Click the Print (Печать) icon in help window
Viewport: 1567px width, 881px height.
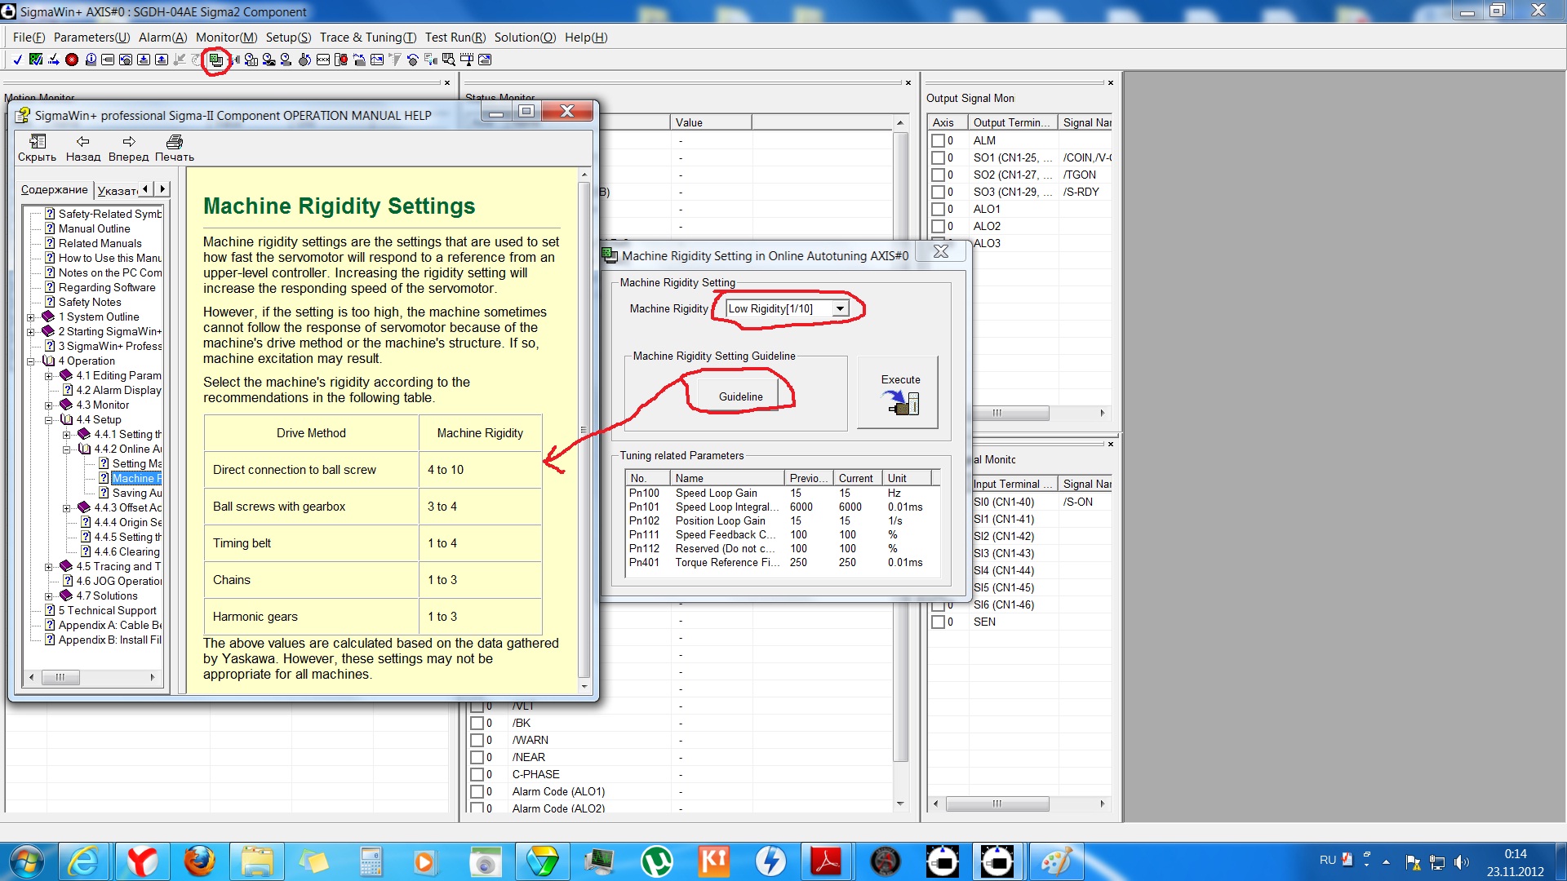174,143
